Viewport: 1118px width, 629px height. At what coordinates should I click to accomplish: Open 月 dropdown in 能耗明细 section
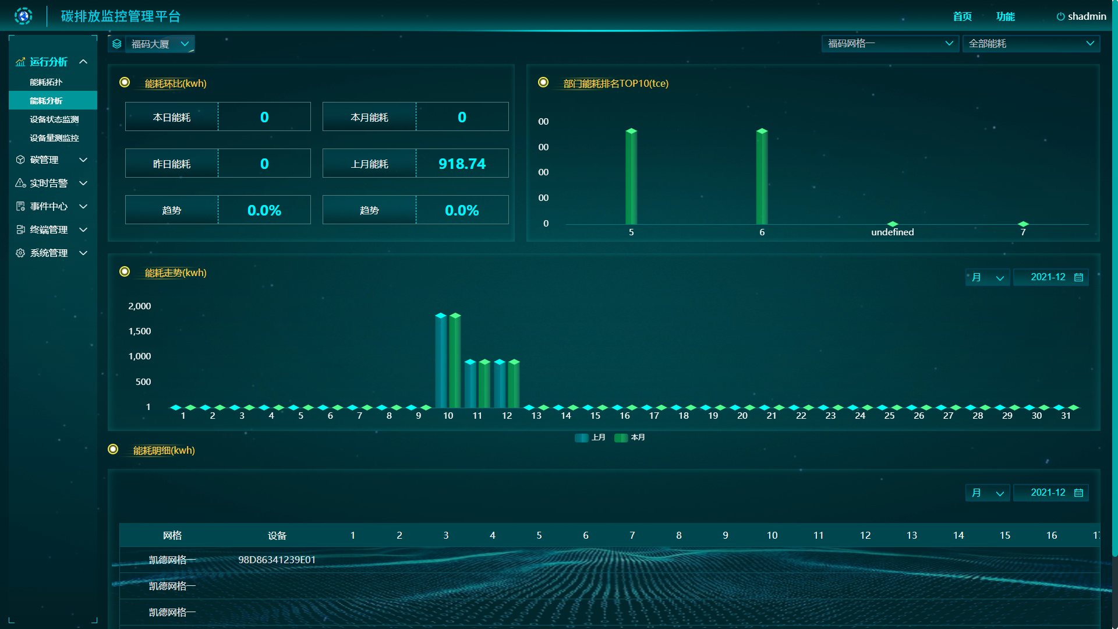(x=988, y=493)
